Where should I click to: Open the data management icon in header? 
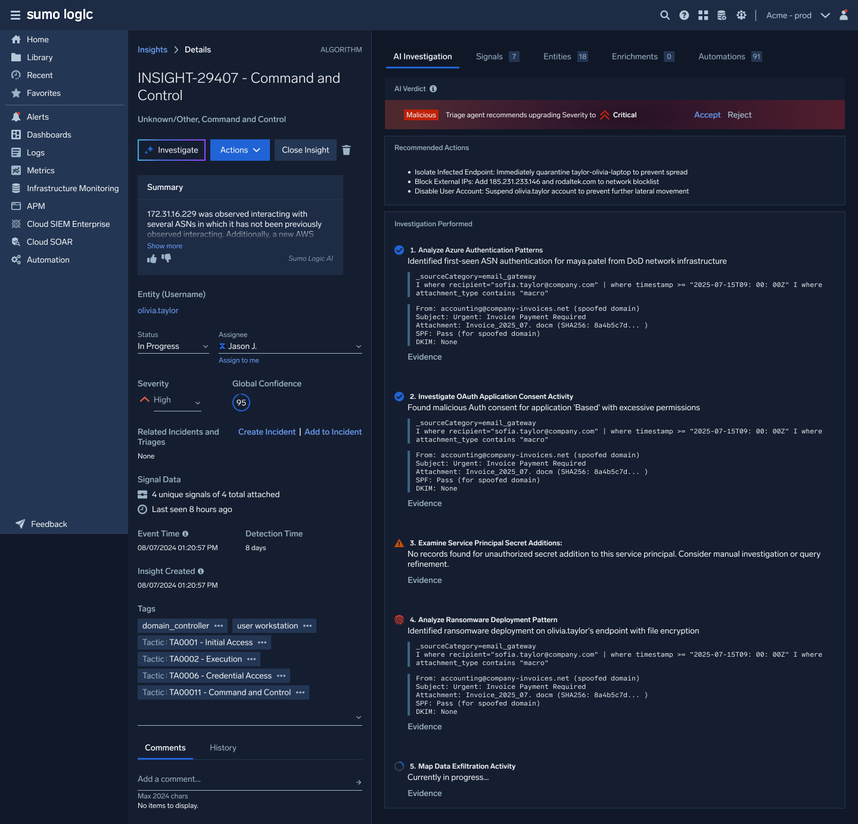(722, 15)
